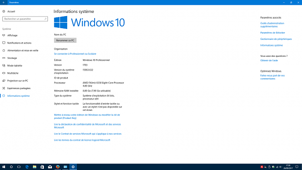302x170 pixels.
Task: Click the Système d'exploitation 64 bits text
Action: (x=98, y=97)
